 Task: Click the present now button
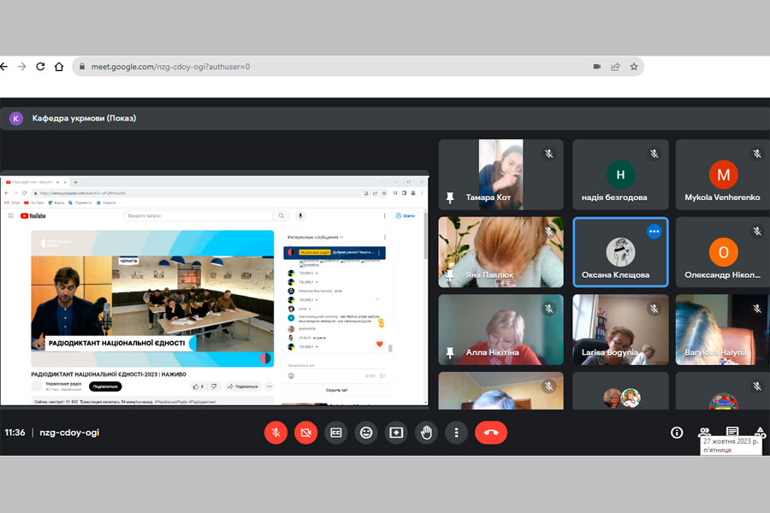click(396, 433)
